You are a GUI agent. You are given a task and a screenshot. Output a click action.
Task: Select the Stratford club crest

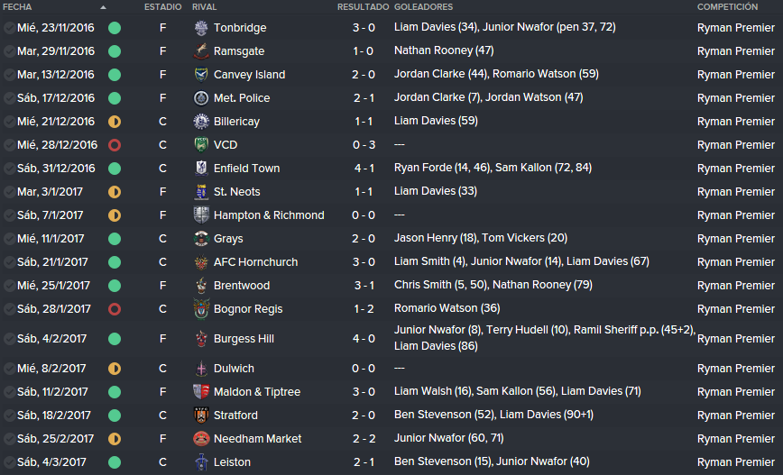201,416
